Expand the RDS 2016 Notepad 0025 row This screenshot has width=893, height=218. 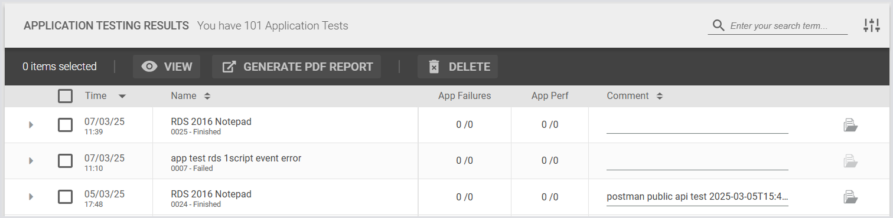(x=31, y=125)
